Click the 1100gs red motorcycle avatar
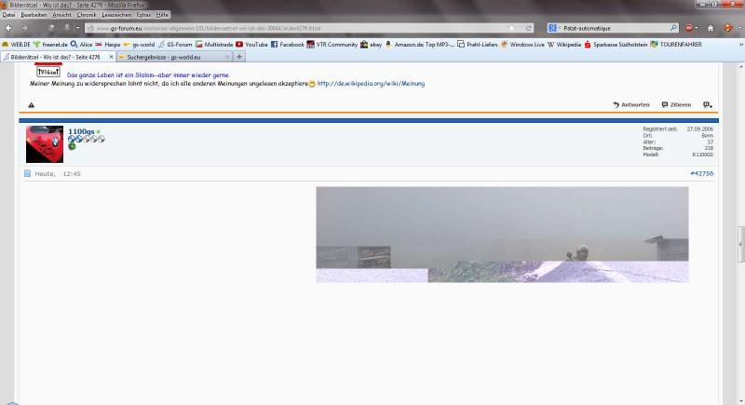745x405 pixels. coord(45,142)
